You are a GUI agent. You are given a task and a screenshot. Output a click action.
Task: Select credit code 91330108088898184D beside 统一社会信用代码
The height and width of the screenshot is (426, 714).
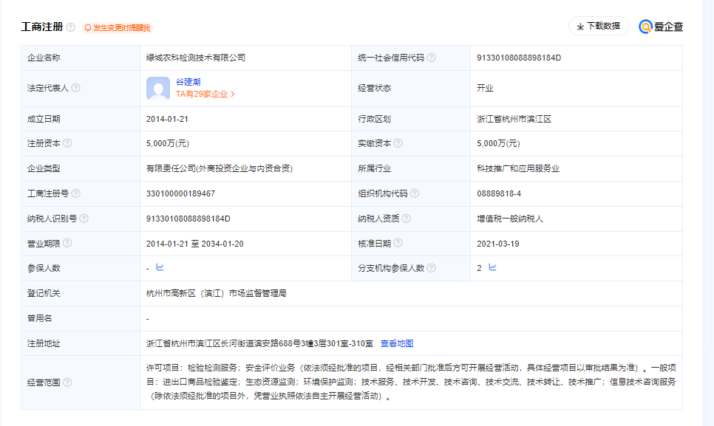(x=519, y=58)
